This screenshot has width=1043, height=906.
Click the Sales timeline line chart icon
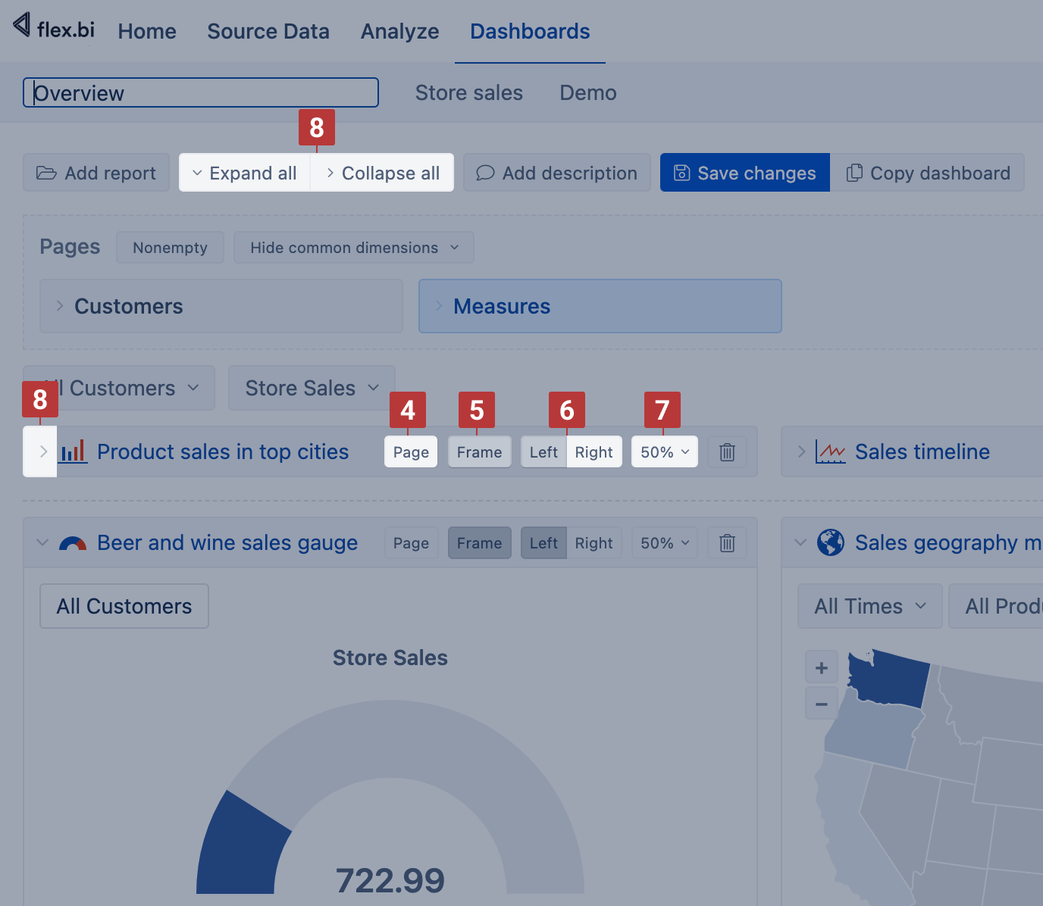click(831, 452)
